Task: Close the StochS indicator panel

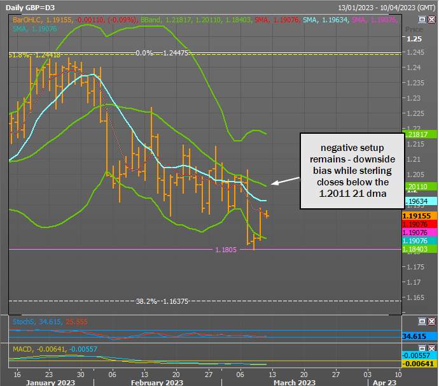Action: [x=432, y=321]
